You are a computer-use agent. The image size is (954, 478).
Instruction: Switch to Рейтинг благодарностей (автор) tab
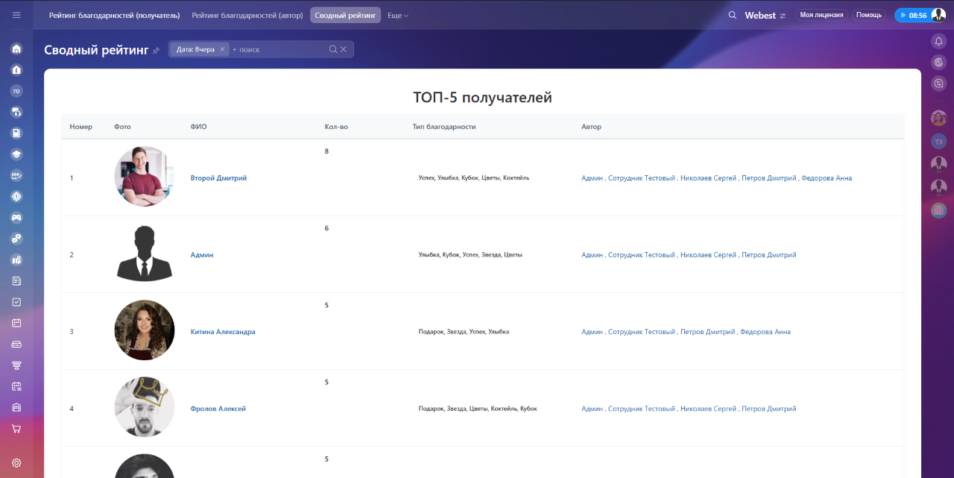[248, 14]
